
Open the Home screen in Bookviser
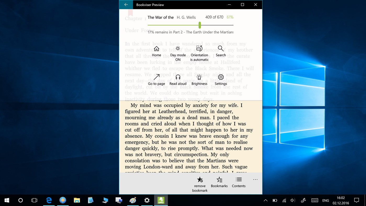[x=156, y=51]
